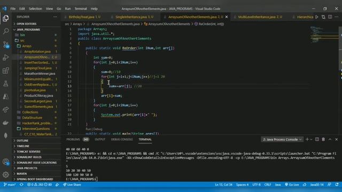The height and width of the screenshot is (192, 342).
Task: Click the Run code lens above main
Action: [x=88, y=129]
